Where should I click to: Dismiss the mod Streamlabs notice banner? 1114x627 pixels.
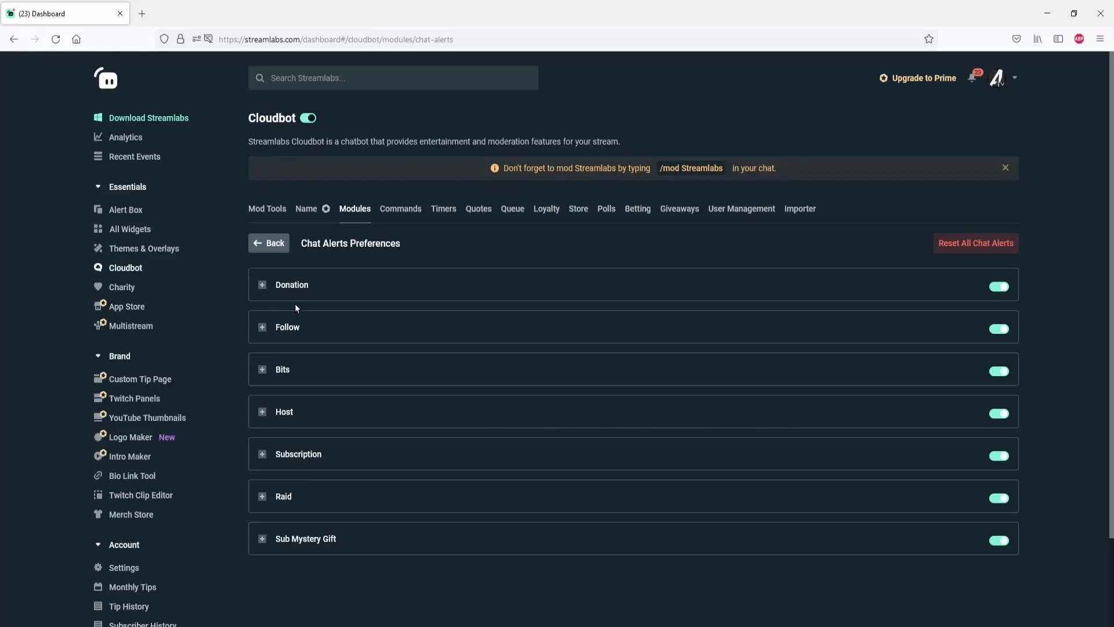point(1006,168)
